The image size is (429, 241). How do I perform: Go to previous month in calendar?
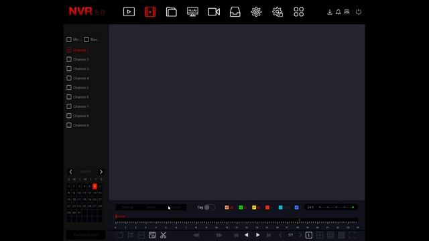pyautogui.click(x=71, y=172)
